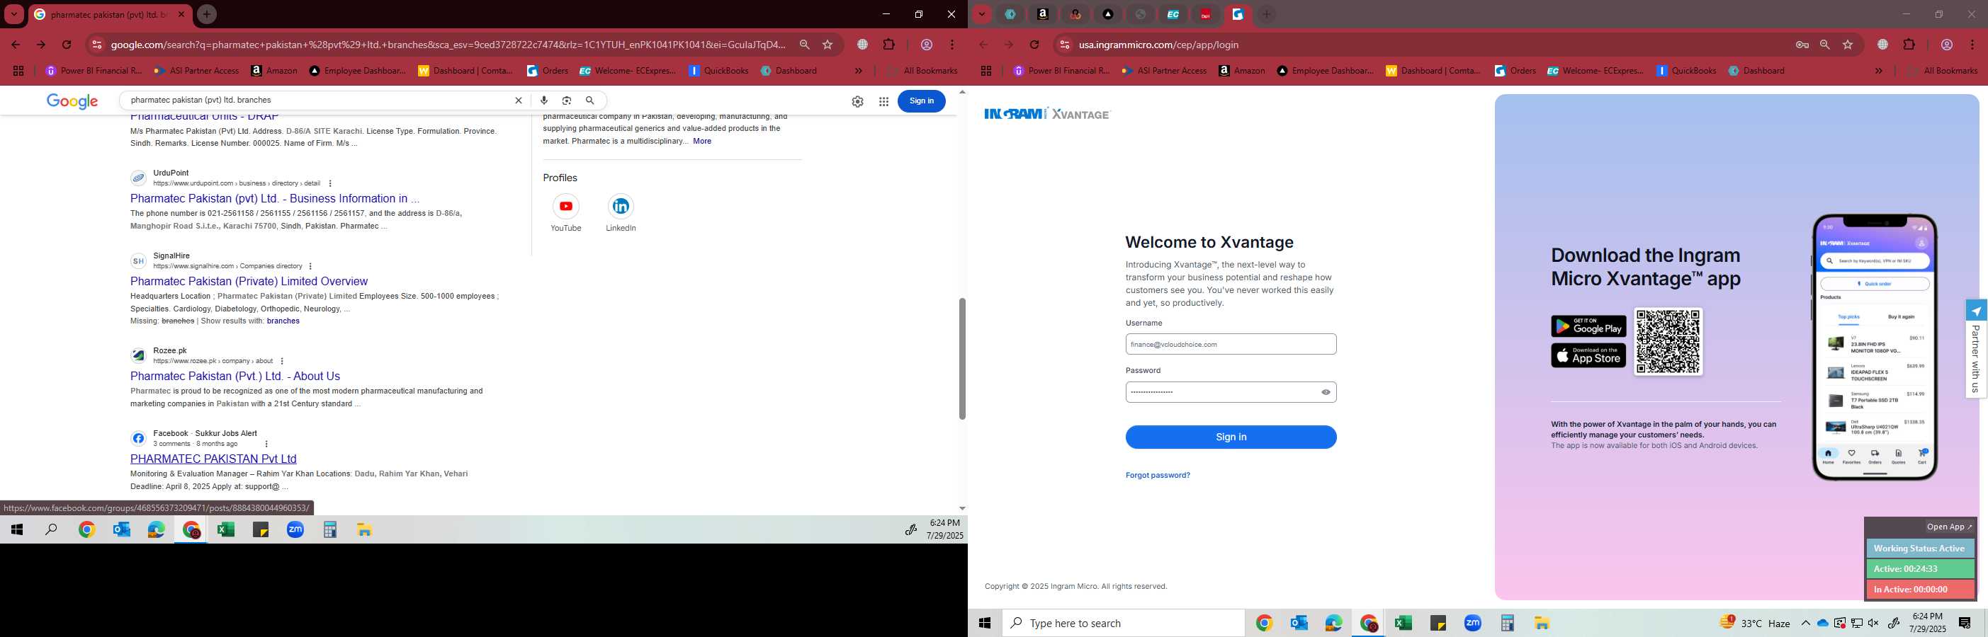1988x637 pixels.
Task: Click the Password input field
Action: [x=1230, y=392]
